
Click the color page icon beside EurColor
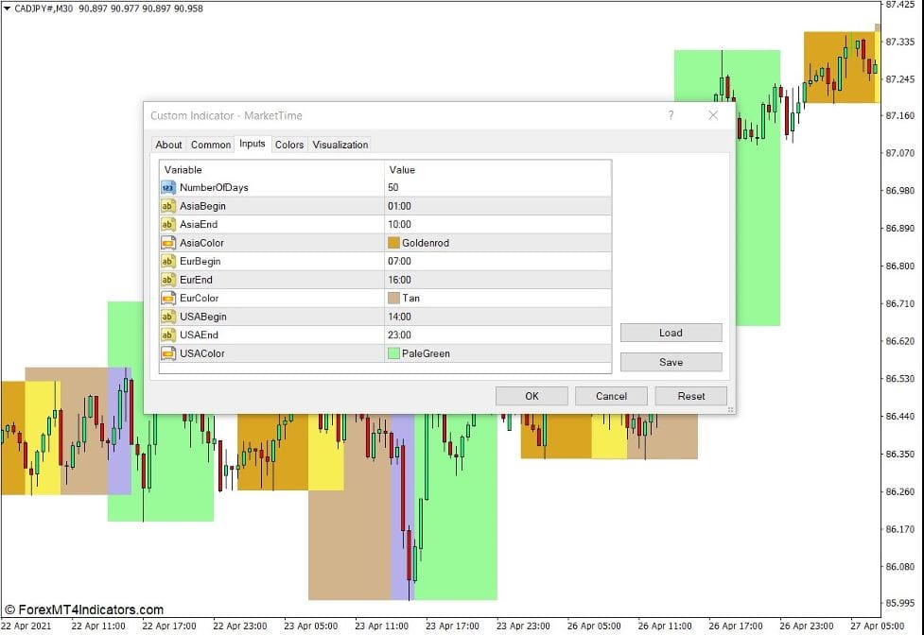pyautogui.click(x=167, y=298)
